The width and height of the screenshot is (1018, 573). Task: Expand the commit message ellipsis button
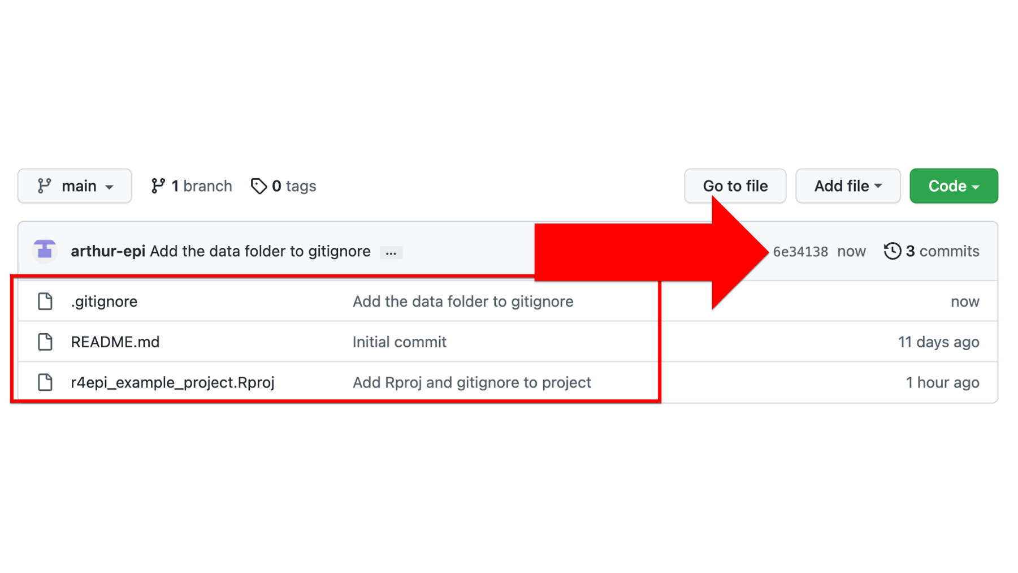[391, 252]
